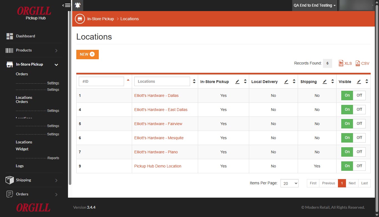Click the Locations page heading
This screenshot has height=217, width=379.
coord(94,37)
